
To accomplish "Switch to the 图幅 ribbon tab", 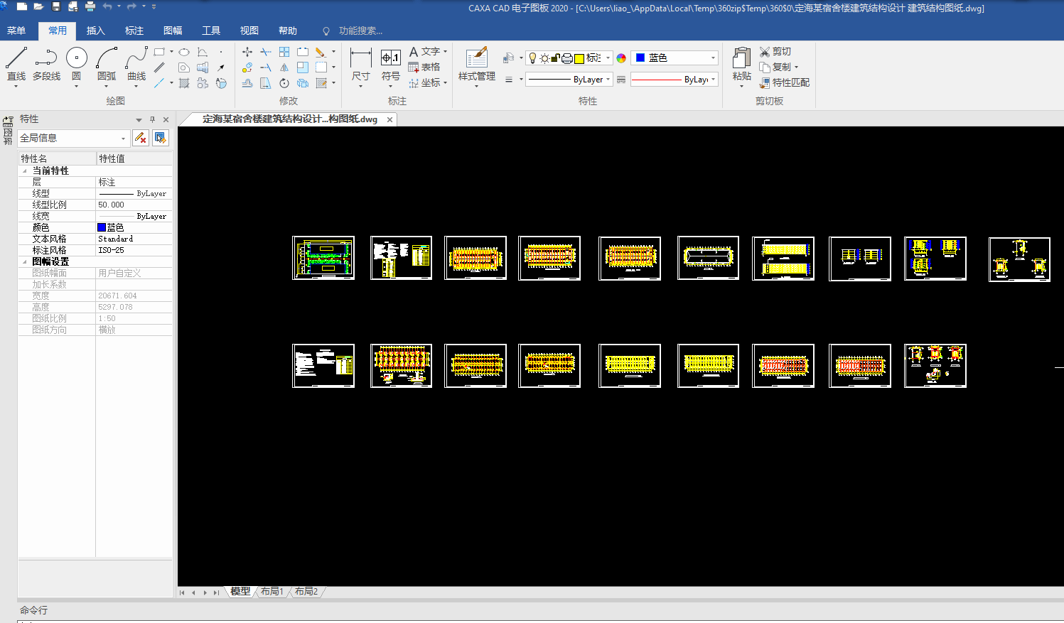I will point(173,31).
